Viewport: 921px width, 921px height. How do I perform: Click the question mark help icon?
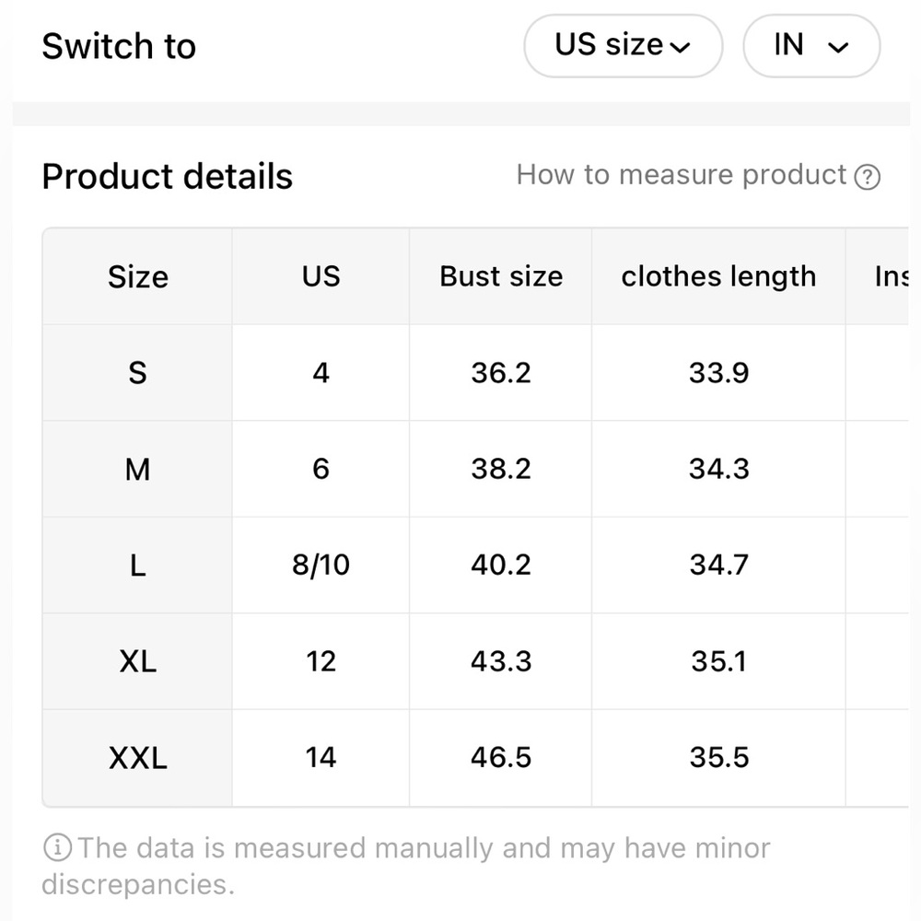(868, 177)
